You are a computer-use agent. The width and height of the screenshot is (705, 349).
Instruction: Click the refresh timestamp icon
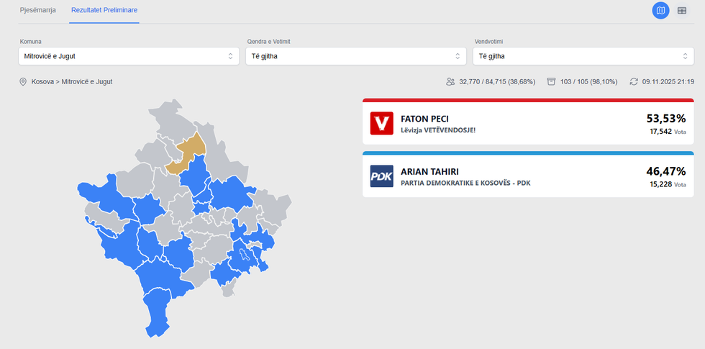click(x=633, y=82)
